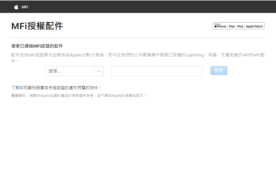
Task: Click the MFi授權配件 page title
Action: pyautogui.click(x=37, y=26)
